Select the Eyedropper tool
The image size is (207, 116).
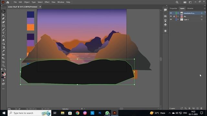tap(4, 51)
